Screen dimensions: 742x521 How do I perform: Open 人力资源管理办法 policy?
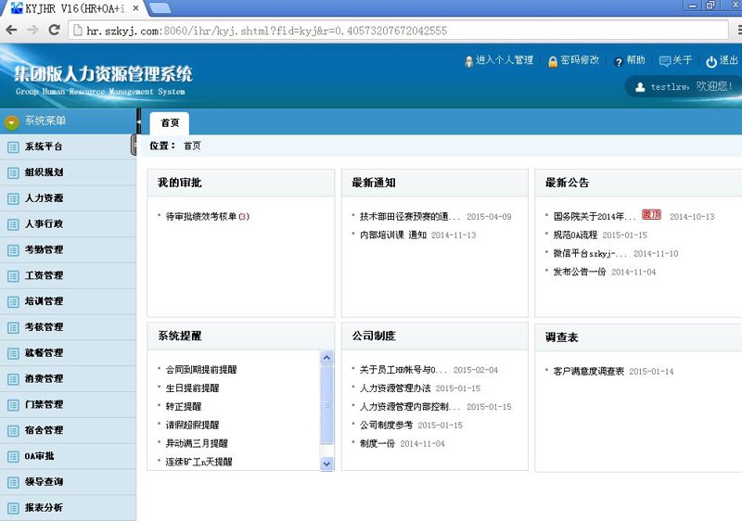pos(395,388)
